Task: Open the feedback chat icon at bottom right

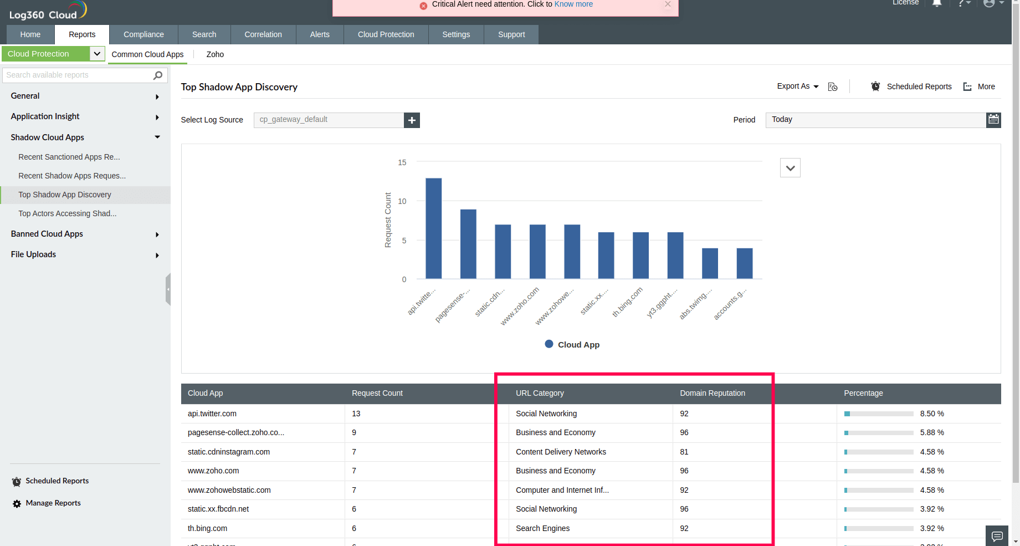Action: point(997,536)
